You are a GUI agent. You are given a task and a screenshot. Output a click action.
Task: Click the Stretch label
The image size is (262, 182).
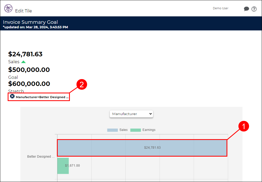(x=16, y=91)
